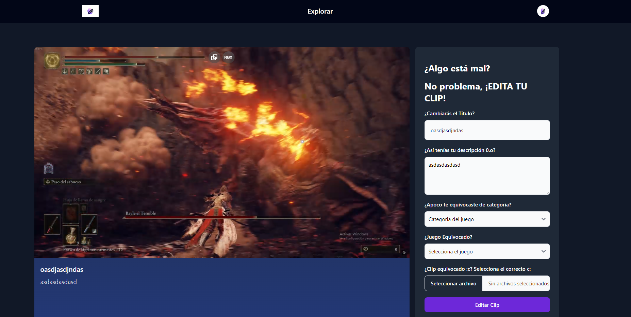
Task: Click the gate-shaped summon icon in the video
Action: (x=49, y=168)
